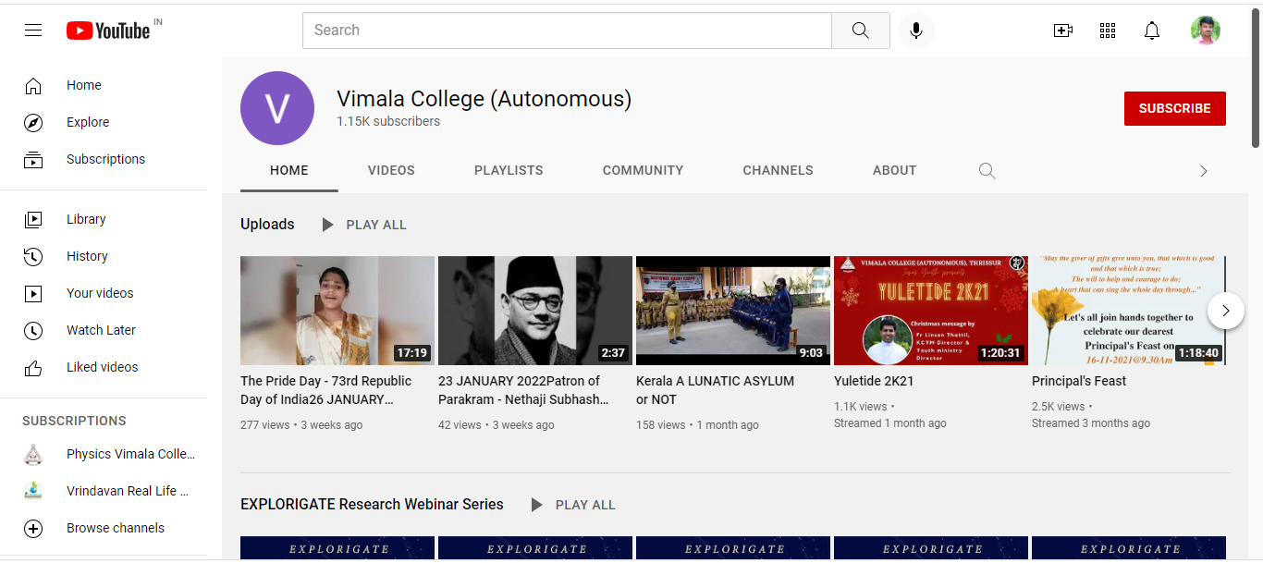Show more uploads with next arrow
1263x563 pixels.
pos(1226,311)
